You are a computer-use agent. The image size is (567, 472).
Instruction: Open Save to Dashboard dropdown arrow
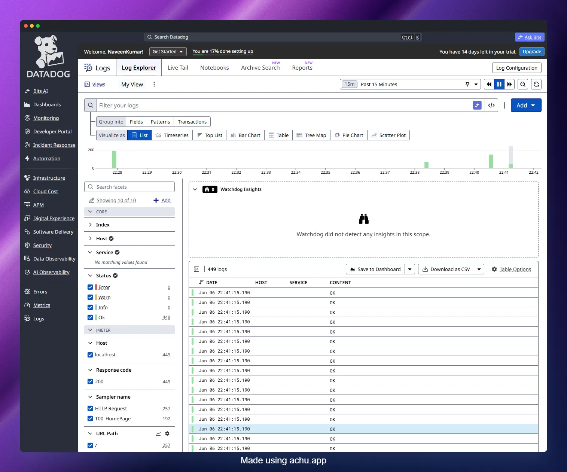(410, 269)
